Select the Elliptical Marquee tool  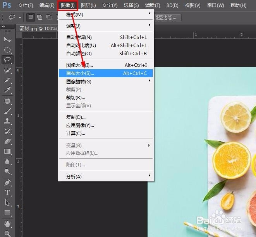[7, 50]
